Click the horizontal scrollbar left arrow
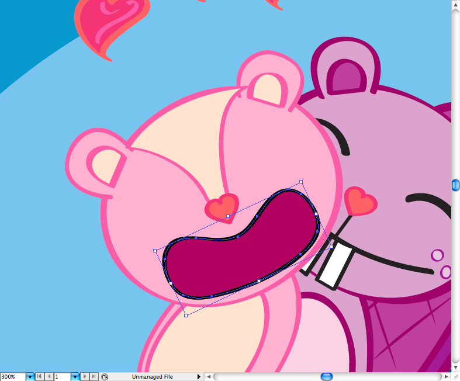 208,377
